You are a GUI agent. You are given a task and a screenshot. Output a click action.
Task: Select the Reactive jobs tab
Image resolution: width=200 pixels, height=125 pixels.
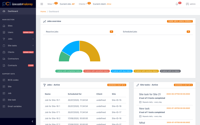(x=79, y=32)
